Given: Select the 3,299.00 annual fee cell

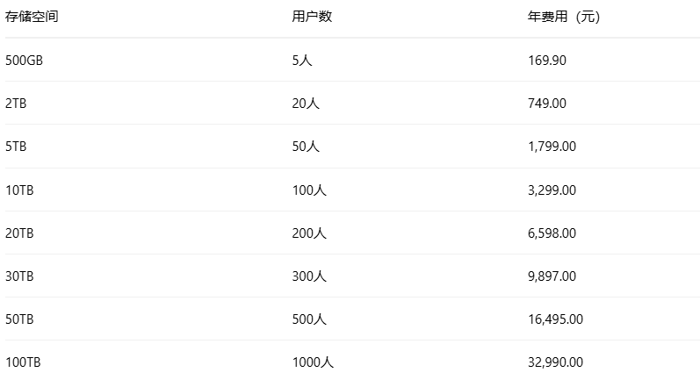Looking at the screenshot, I should [x=552, y=190].
